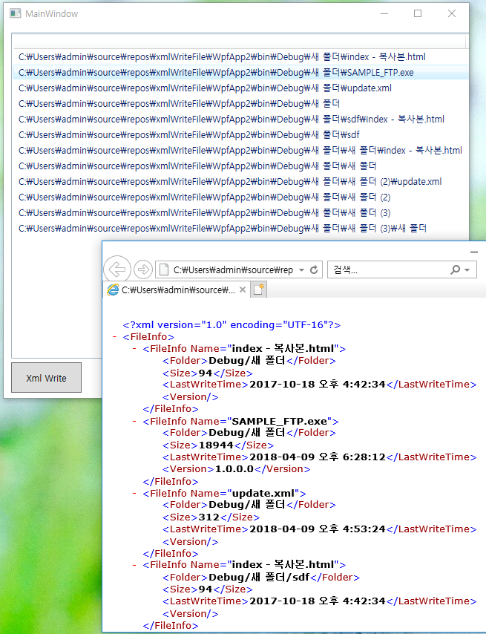Screen dimensions: 486x634
Task: Go forward in the Internet Explorer window
Action: [143, 269]
